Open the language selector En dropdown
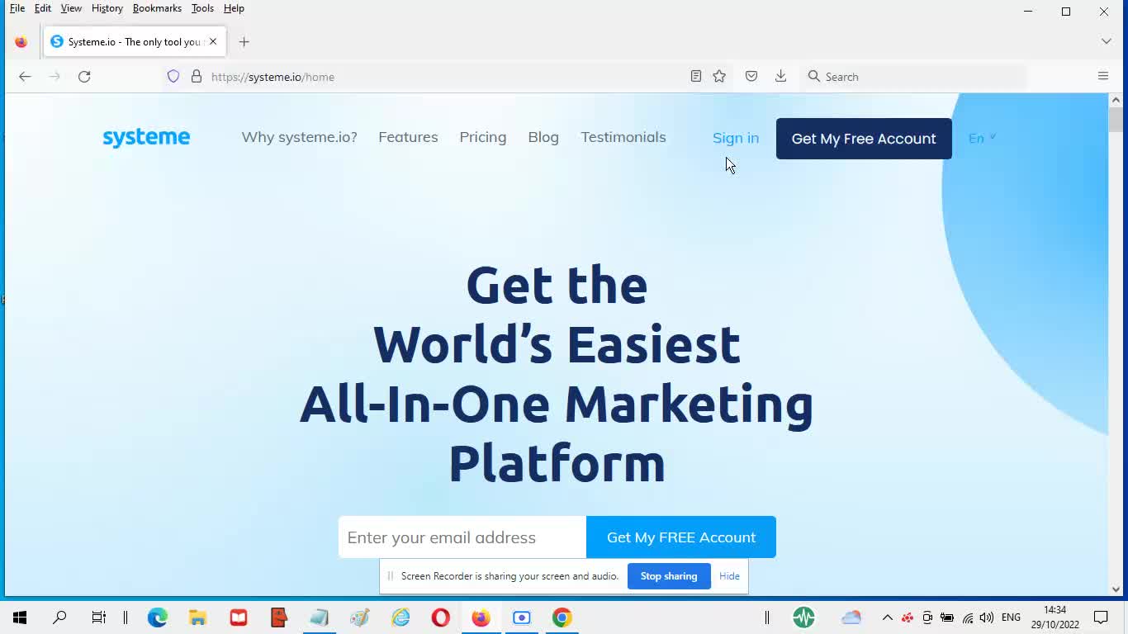 (x=982, y=138)
